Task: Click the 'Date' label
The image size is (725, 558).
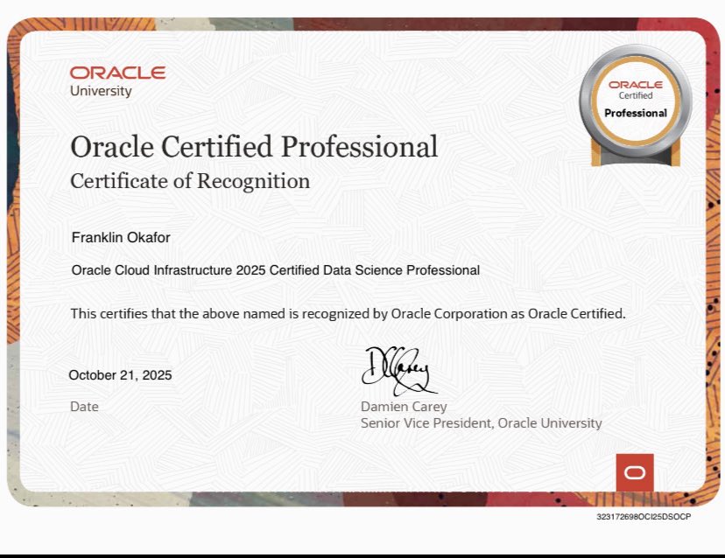Action: pos(84,407)
